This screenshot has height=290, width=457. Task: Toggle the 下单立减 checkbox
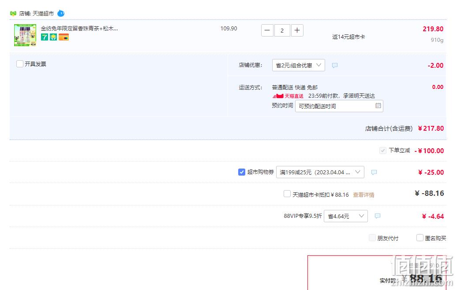coord(383,151)
